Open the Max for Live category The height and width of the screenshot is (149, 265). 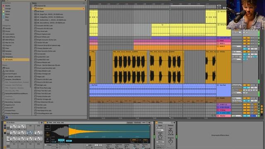(x=10, y=43)
